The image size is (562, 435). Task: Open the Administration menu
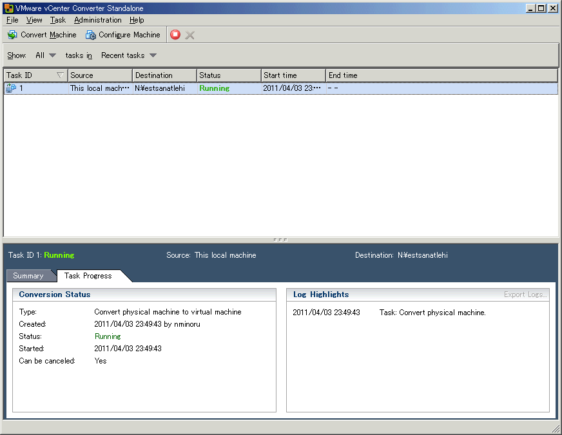(x=98, y=20)
